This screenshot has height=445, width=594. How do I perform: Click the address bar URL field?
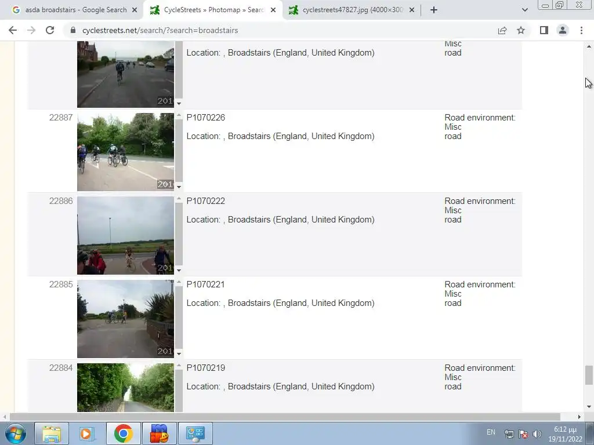coord(280,30)
